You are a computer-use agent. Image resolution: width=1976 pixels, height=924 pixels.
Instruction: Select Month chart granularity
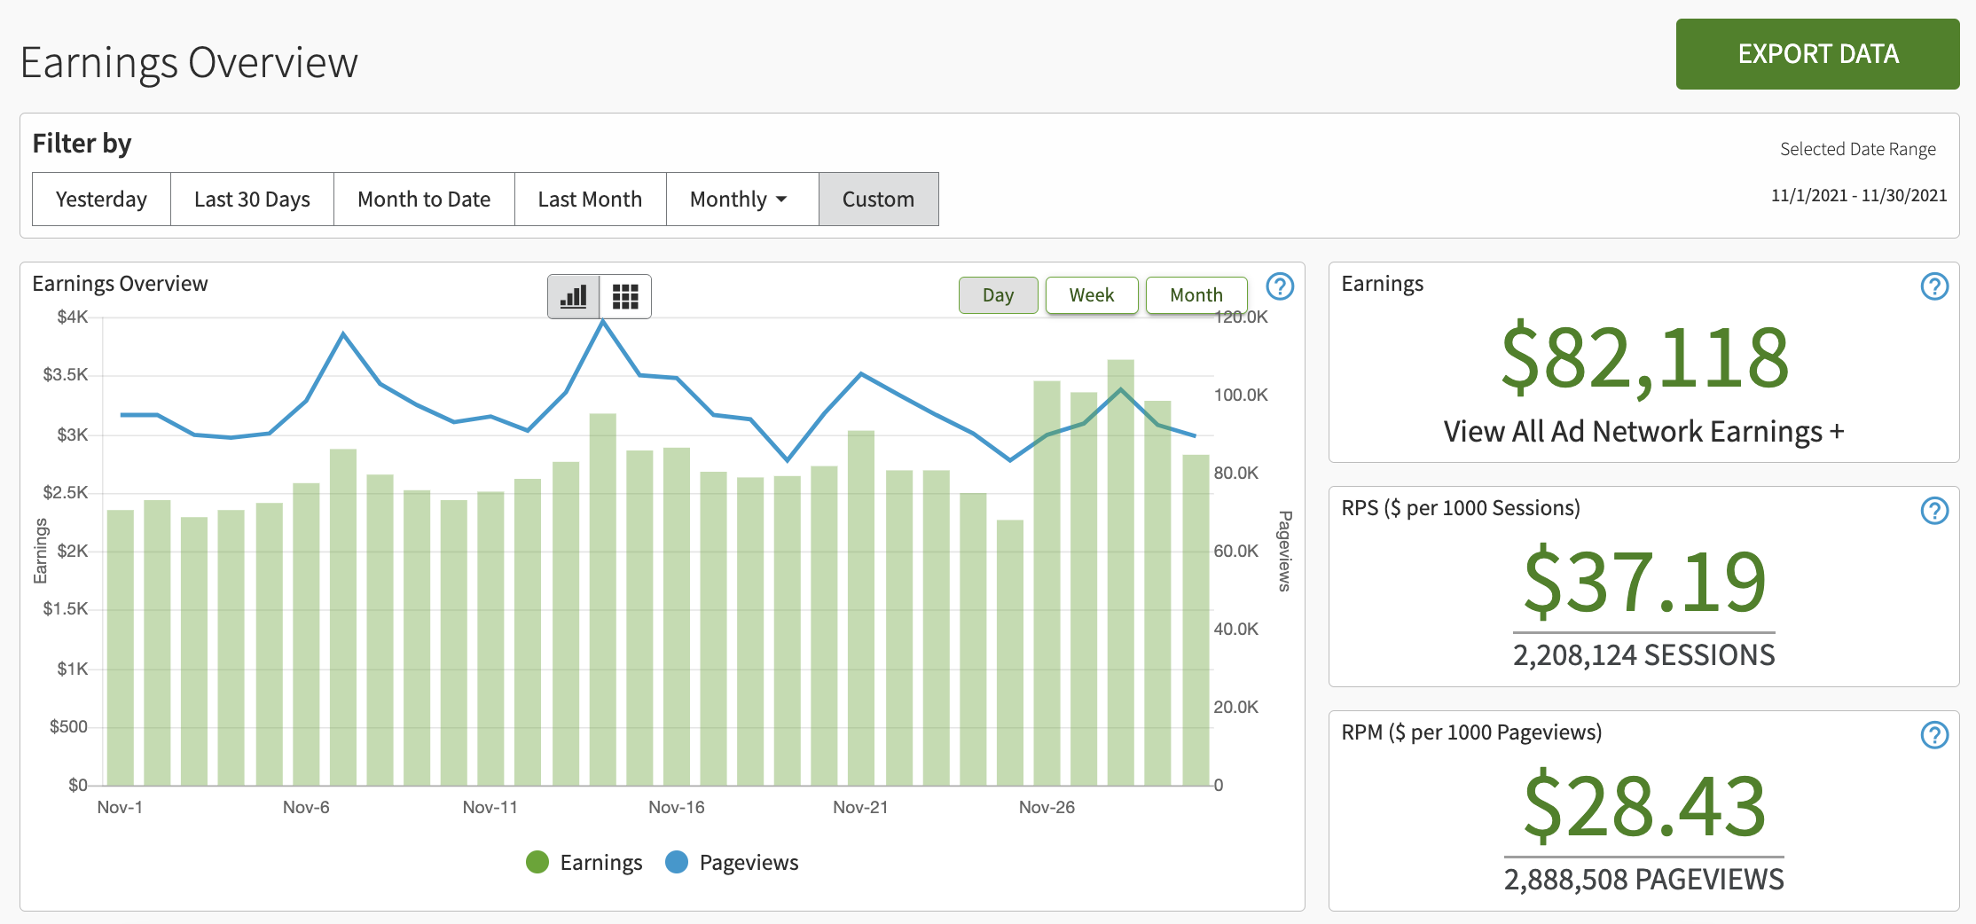point(1196,295)
